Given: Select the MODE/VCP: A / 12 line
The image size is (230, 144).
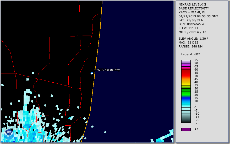Looking at the screenshot, I should 192,32.
